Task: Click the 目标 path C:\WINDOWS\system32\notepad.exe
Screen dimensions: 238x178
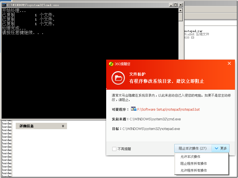Action: click(151, 129)
